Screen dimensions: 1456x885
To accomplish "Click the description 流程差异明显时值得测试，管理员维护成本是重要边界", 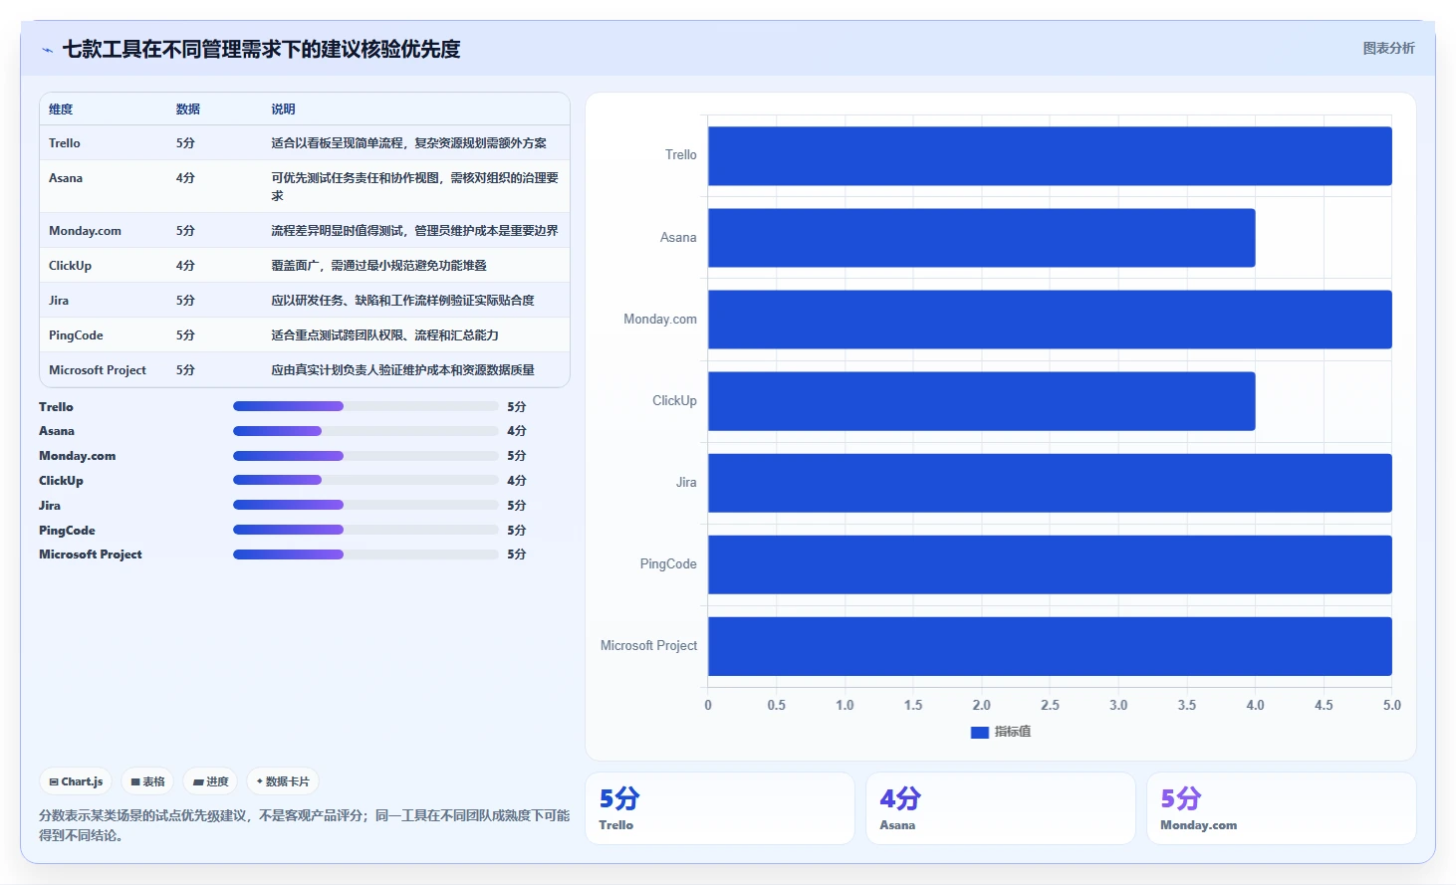I will (414, 231).
